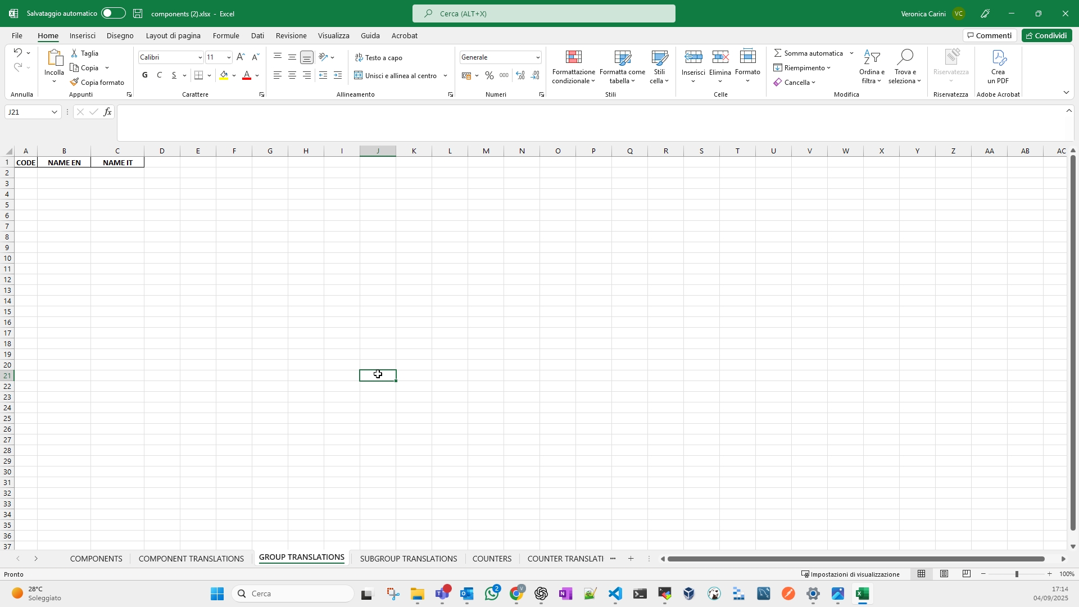
Task: Switch to Page Layout view in status bar
Action: coord(944,574)
